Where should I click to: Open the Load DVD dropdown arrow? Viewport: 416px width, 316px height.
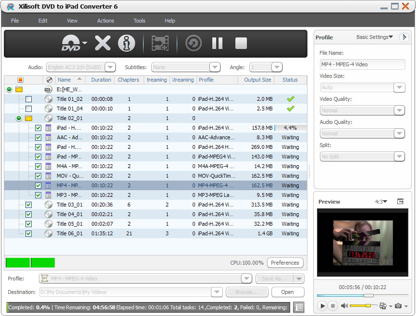tap(85, 43)
